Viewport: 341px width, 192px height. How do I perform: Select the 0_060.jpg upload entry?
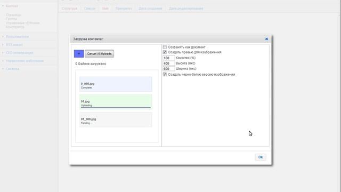pos(116,84)
